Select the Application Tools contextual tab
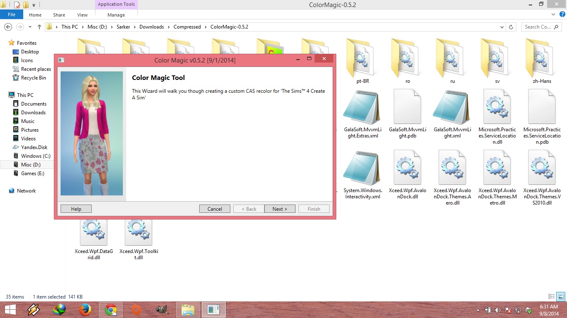The image size is (567, 318). (x=116, y=5)
